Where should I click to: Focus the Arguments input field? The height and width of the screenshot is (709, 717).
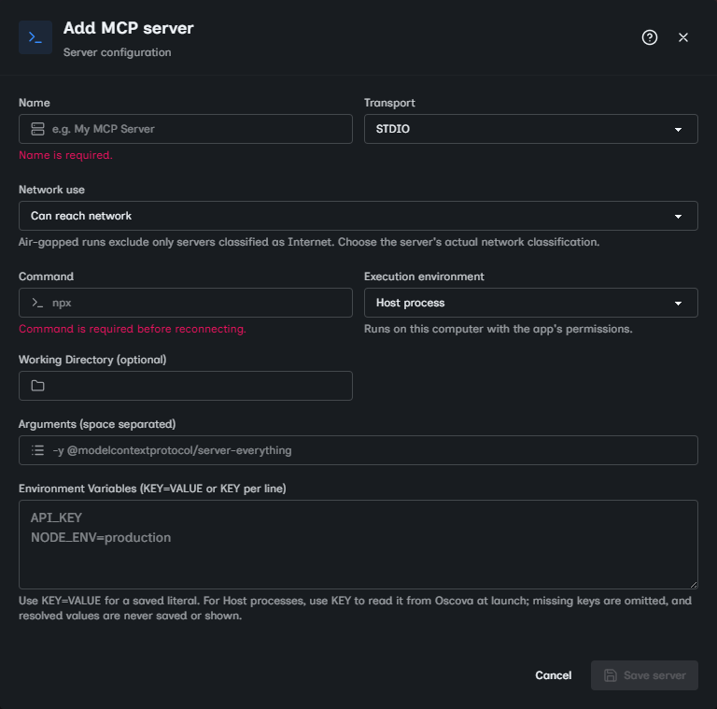click(358, 450)
